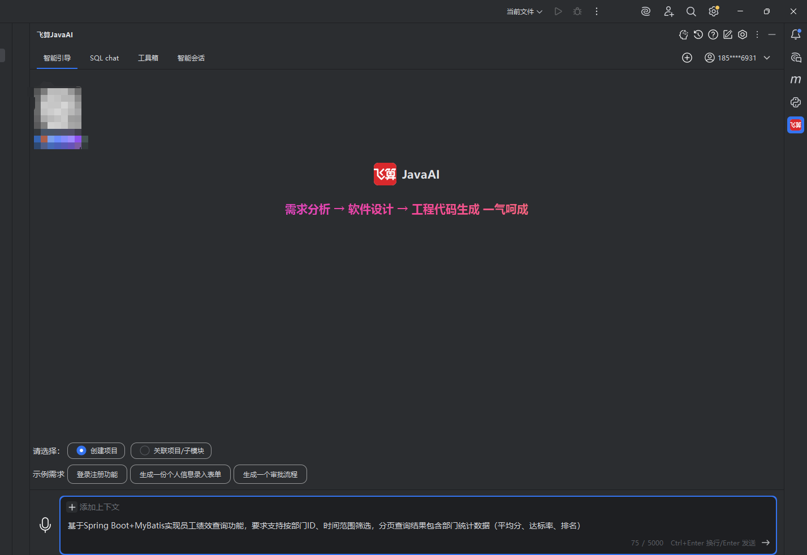Open the AI chat tool window icon
The height and width of the screenshot is (555, 807).
[x=796, y=57]
